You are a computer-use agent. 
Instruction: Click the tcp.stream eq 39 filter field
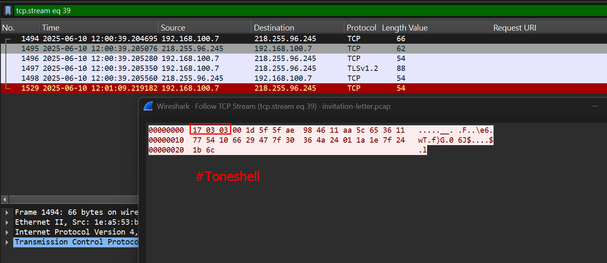click(x=289, y=11)
